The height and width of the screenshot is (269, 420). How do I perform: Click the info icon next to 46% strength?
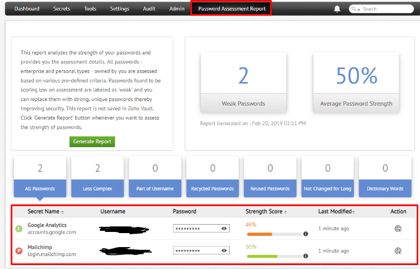[x=305, y=234]
